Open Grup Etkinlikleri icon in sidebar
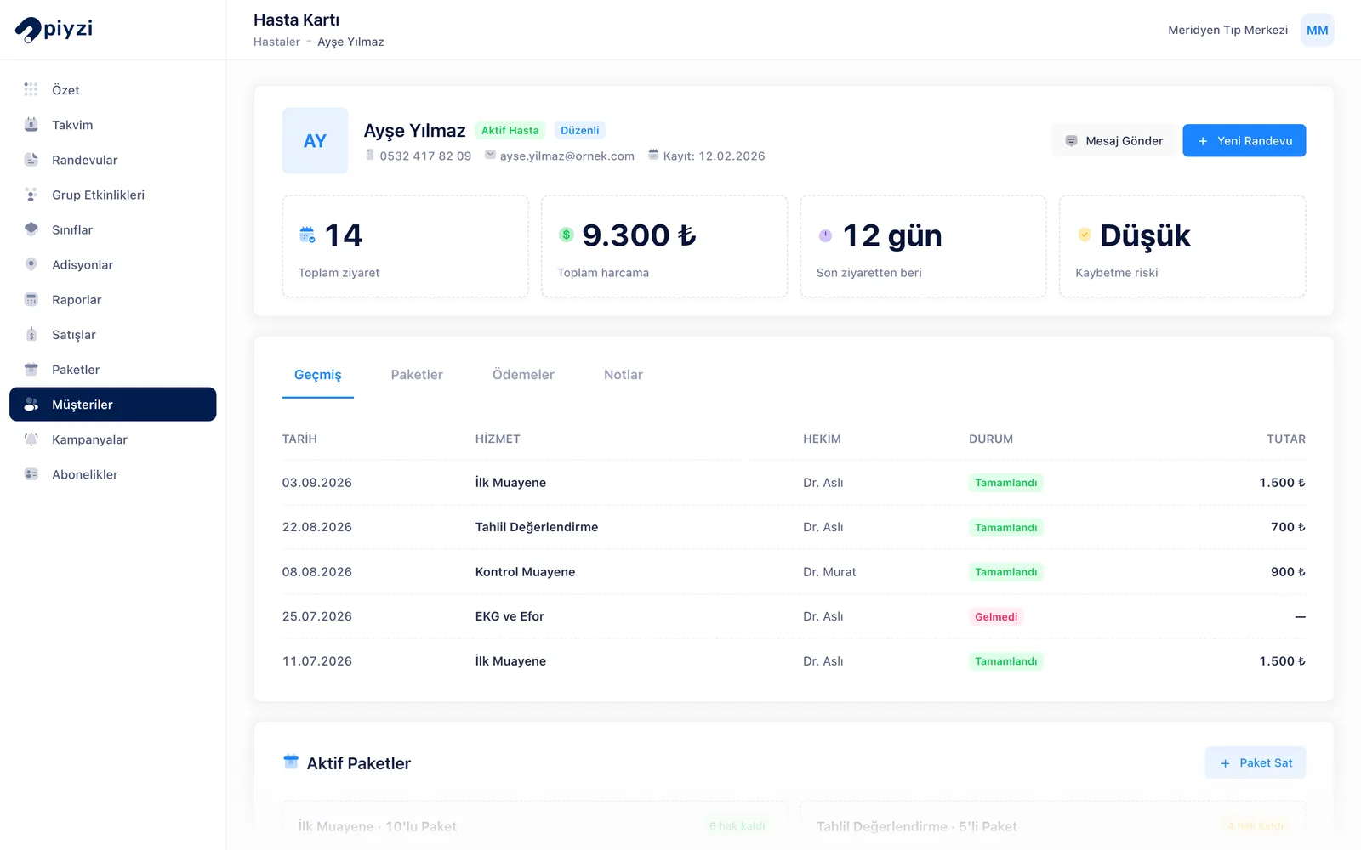 pyautogui.click(x=31, y=195)
